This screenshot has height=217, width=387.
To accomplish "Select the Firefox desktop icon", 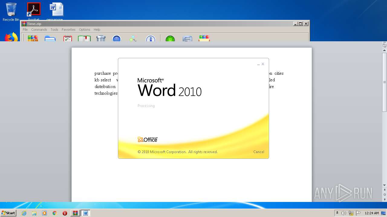I will [11, 37].
